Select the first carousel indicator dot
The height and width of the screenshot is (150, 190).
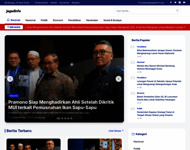pyautogui.click(x=58, y=118)
